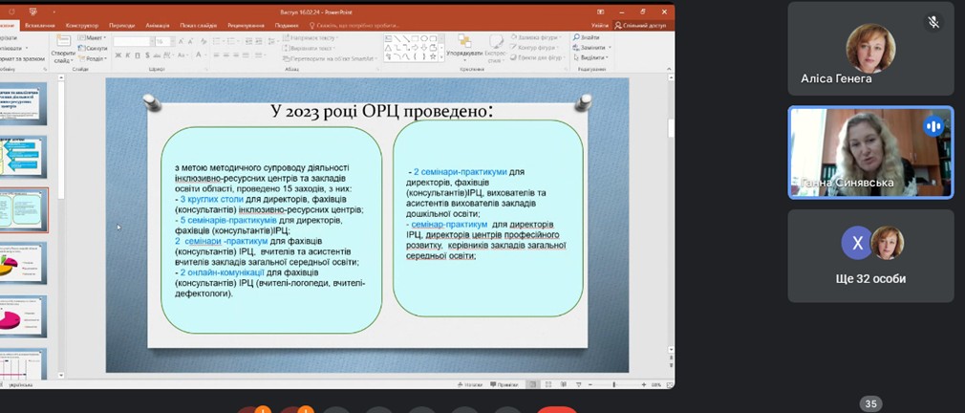
Task: Open Виділити select dropdown
Action: [590, 58]
